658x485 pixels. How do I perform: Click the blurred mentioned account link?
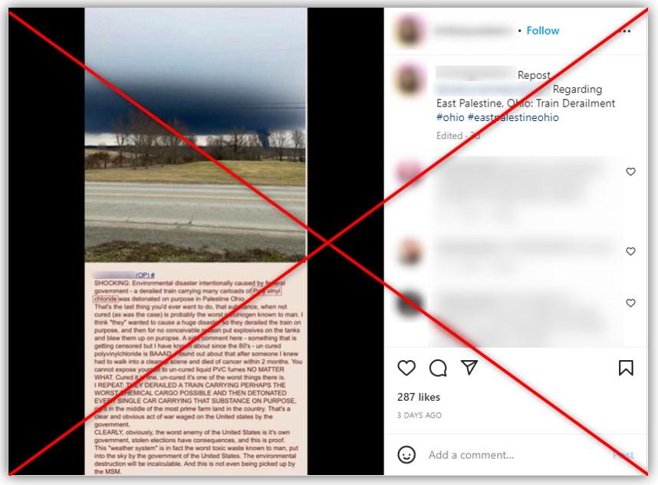[x=492, y=90]
